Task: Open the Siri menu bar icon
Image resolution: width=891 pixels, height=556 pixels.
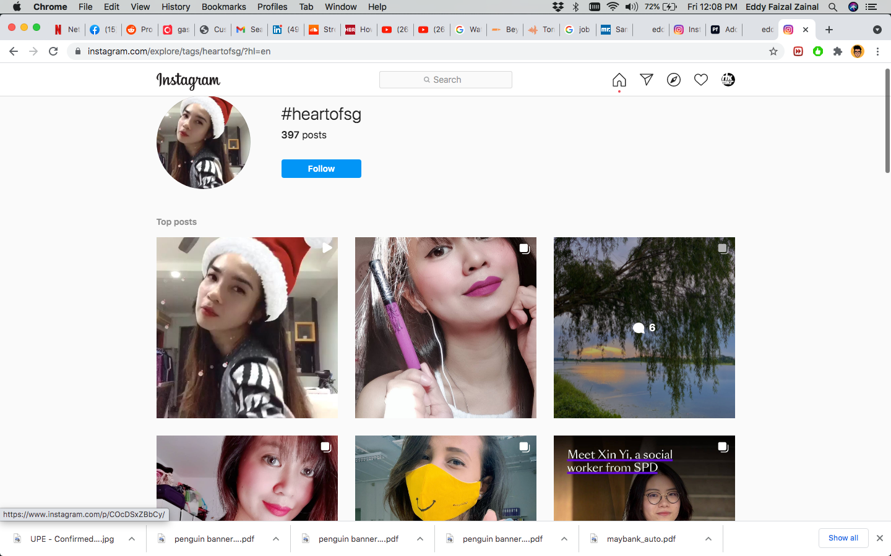Action: click(x=853, y=7)
